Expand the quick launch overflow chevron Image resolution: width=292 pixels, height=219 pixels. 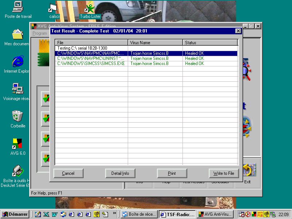pos(114,213)
